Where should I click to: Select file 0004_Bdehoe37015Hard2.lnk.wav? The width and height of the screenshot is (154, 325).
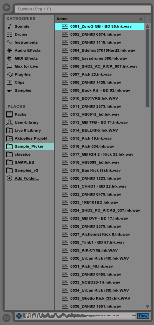pyautogui.click(x=100, y=51)
